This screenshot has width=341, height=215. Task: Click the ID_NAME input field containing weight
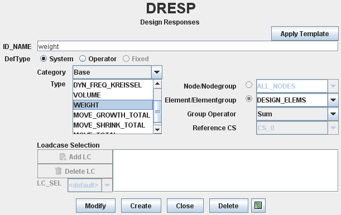click(188, 46)
